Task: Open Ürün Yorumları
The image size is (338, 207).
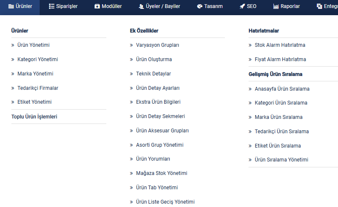Action: pos(153,159)
